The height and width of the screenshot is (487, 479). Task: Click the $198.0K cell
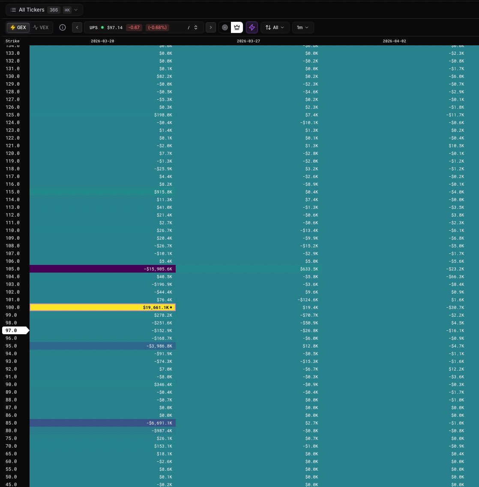tap(103, 115)
